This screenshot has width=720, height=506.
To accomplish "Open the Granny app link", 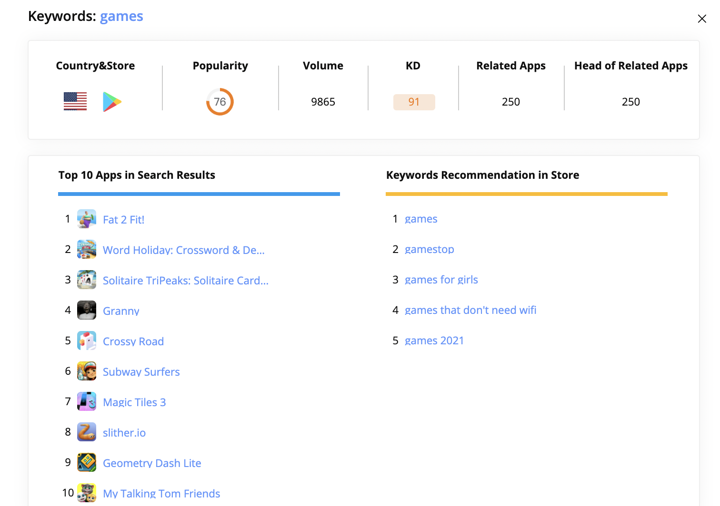I will [x=121, y=311].
